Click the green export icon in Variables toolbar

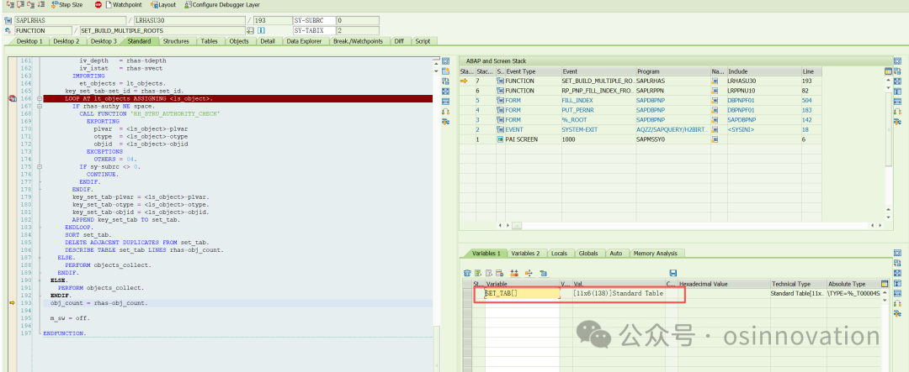(543, 272)
